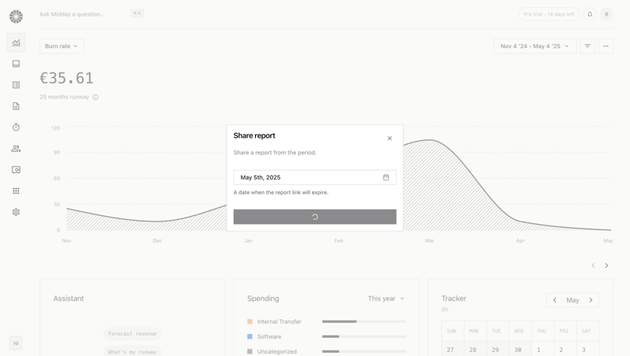630x356 pixels.
Task: Open the Settings gear icon in sidebar
Action: [16, 212]
